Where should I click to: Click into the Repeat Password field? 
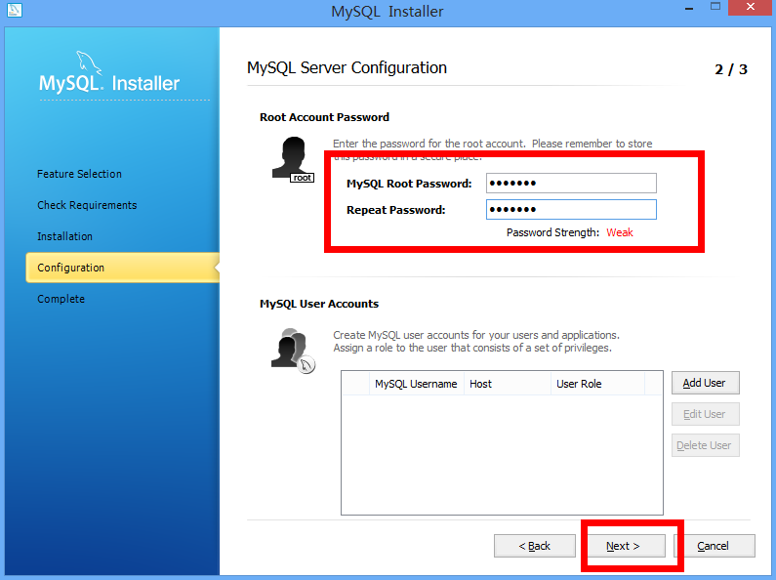pos(571,210)
